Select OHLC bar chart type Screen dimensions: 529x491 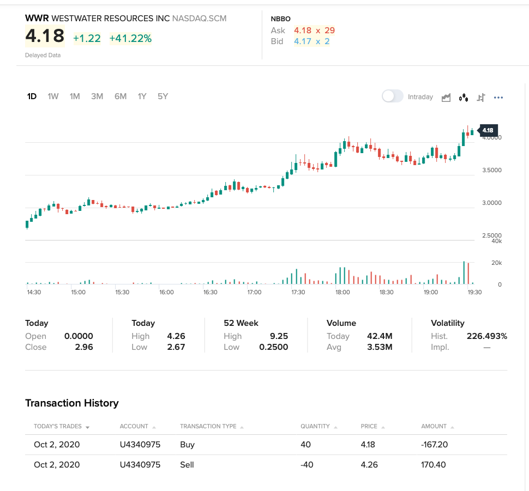[x=481, y=98]
